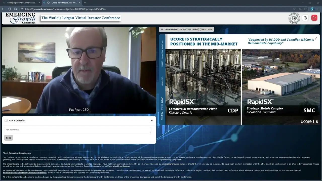Screen dimensions: 322x181
Task: Click the Emerging Growth Conference round seal logo
Action: tap(294, 18)
